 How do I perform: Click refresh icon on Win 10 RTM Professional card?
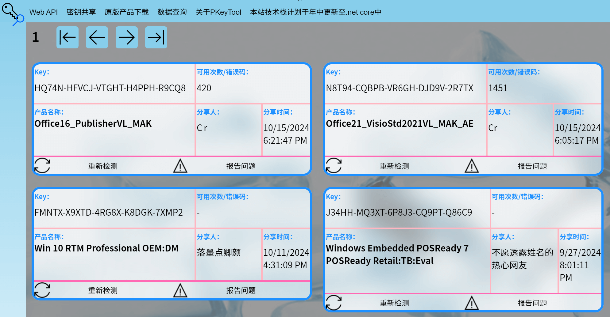pyautogui.click(x=42, y=290)
